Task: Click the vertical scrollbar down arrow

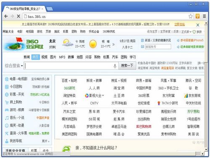Action: (206, 150)
